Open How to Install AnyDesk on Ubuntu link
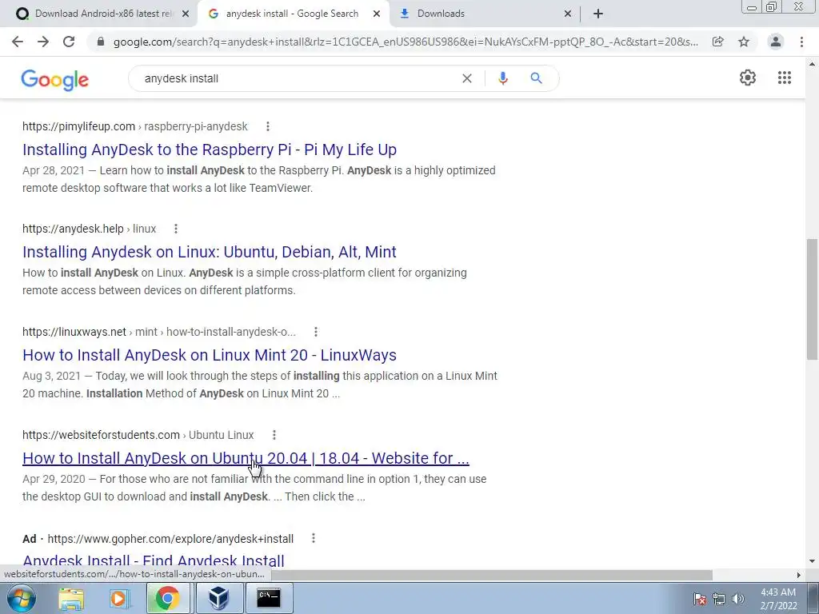 (246, 458)
